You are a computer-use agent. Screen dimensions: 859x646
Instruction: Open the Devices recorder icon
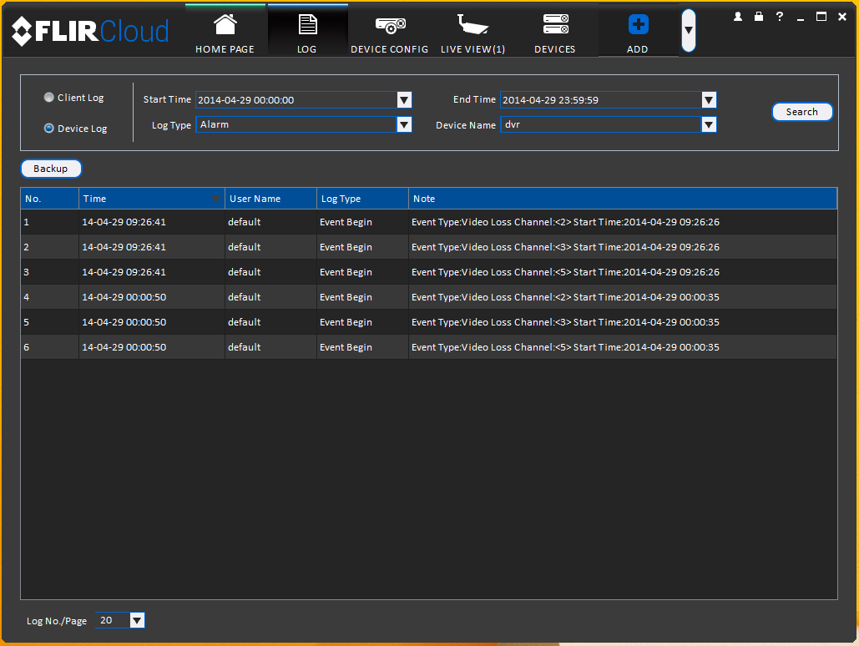[555, 24]
